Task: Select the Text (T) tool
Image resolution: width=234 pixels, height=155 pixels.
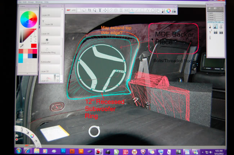Action: click(x=100, y=10)
